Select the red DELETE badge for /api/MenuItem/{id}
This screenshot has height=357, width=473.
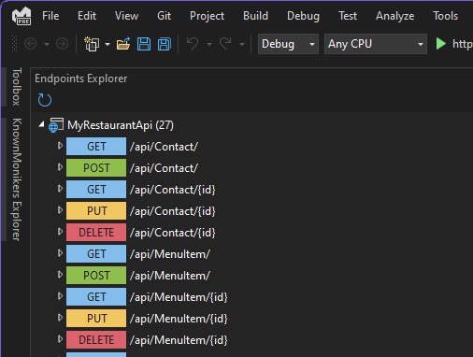(x=96, y=340)
